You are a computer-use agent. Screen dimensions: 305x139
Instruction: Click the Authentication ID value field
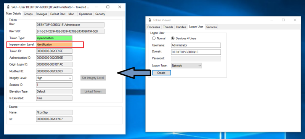(x=54, y=58)
